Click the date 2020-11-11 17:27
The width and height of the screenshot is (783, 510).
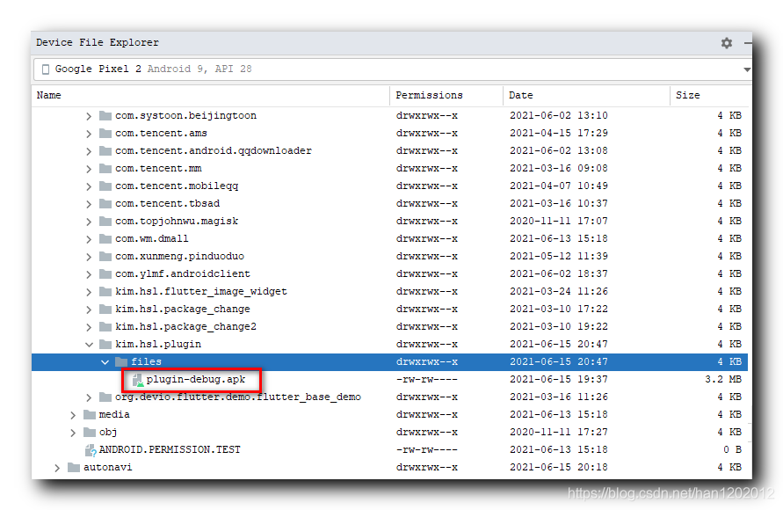[559, 432]
